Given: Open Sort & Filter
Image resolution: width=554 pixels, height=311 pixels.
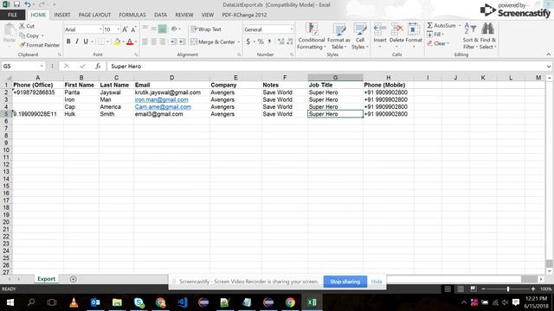Looking at the screenshot, I should [470, 36].
